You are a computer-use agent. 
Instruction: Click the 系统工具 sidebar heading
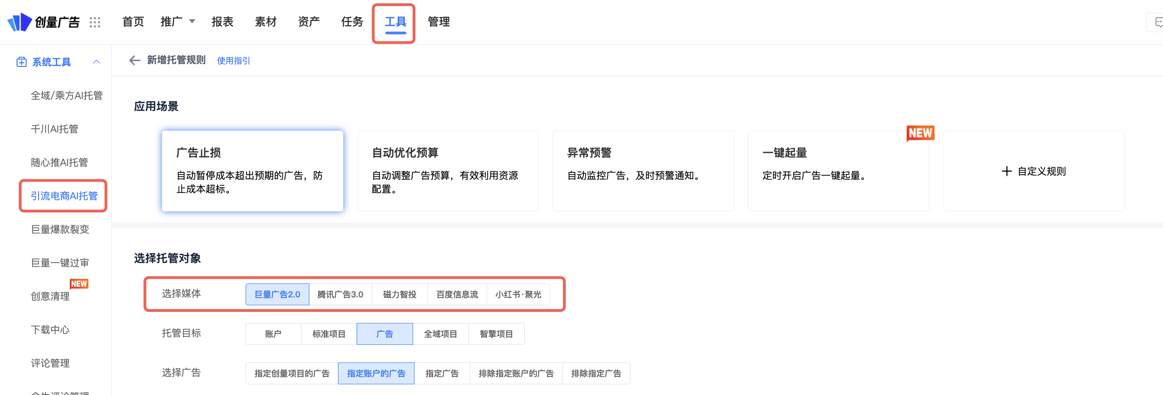click(52, 62)
